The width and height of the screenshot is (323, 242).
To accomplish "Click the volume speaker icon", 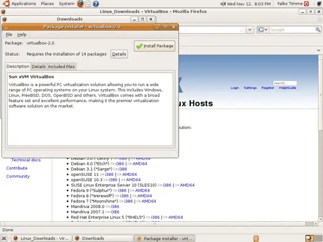I will (x=223, y=4).
